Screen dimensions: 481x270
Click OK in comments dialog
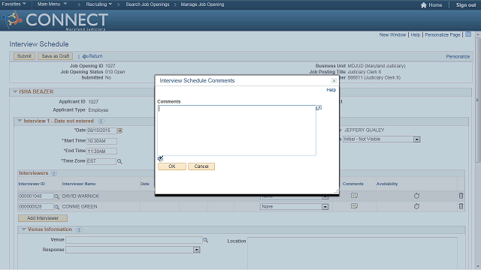[x=172, y=166]
